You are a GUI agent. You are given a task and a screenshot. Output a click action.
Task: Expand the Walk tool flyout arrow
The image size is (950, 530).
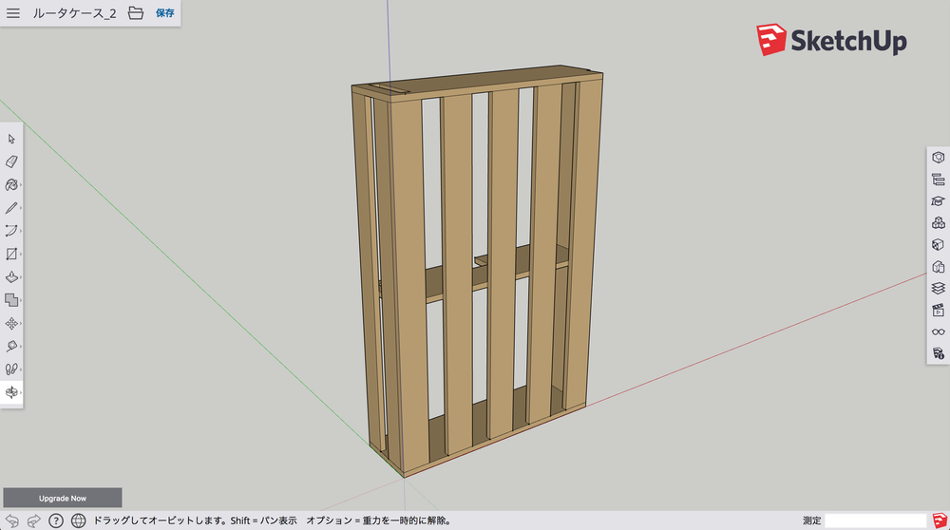tap(21, 369)
